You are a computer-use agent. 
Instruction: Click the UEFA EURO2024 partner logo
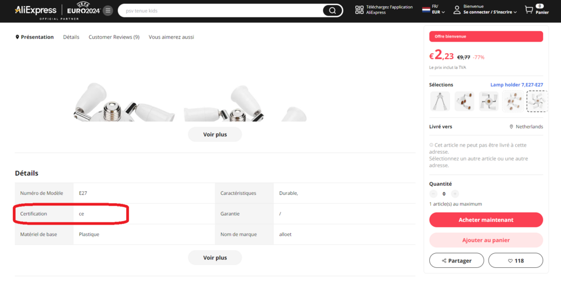point(84,9)
